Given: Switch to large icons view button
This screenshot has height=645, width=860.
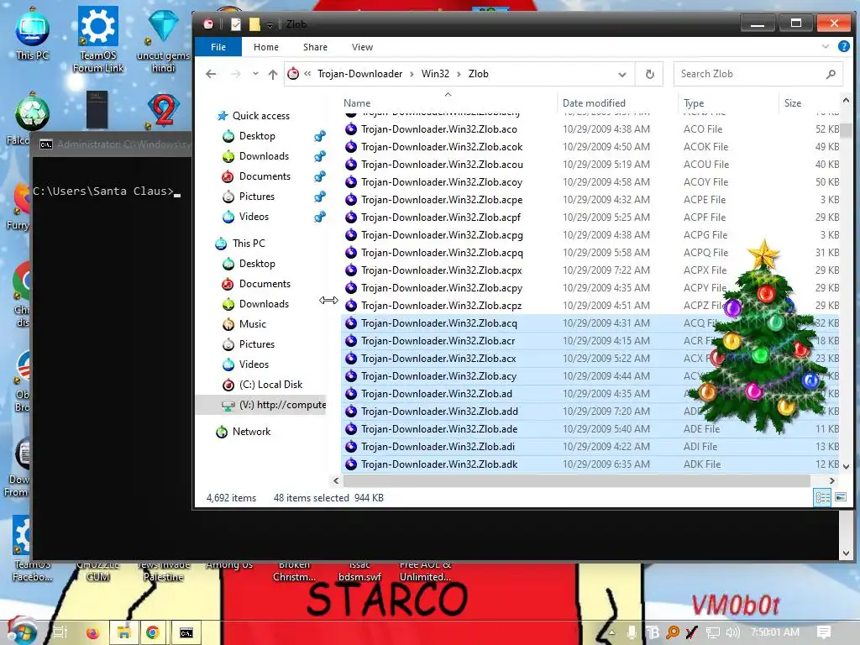Looking at the screenshot, I should point(840,497).
